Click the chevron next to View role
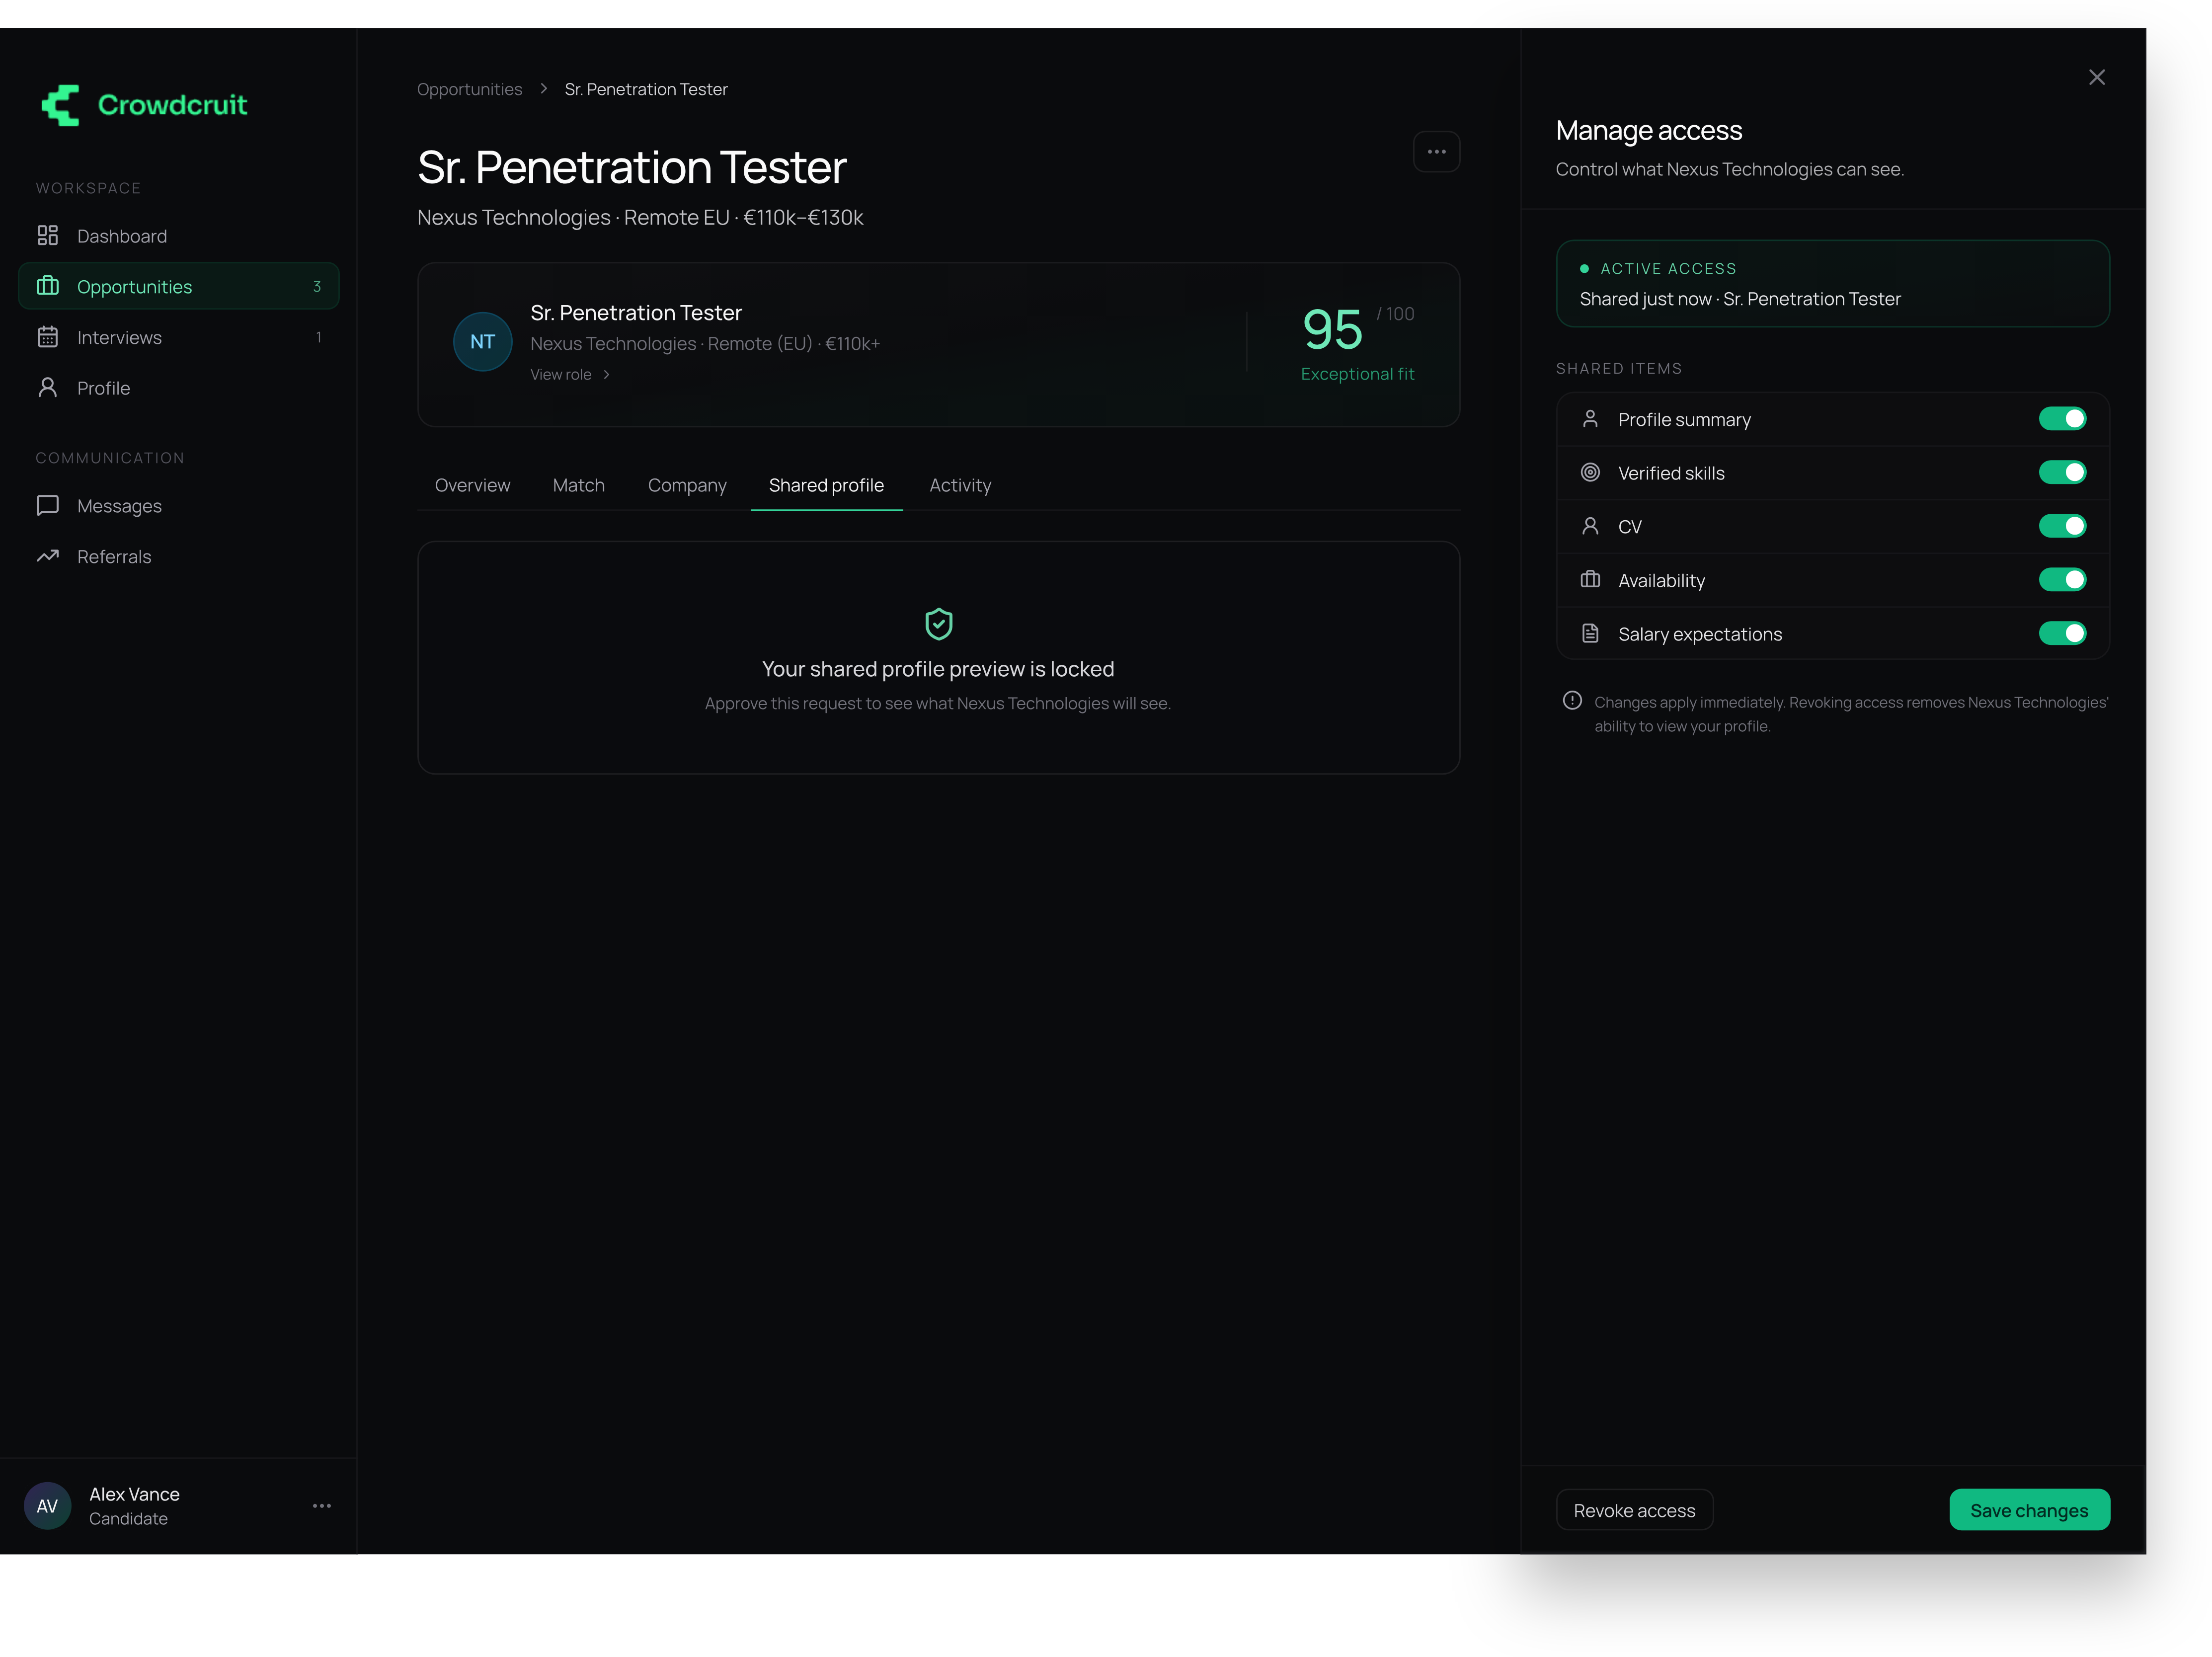 [x=606, y=375]
